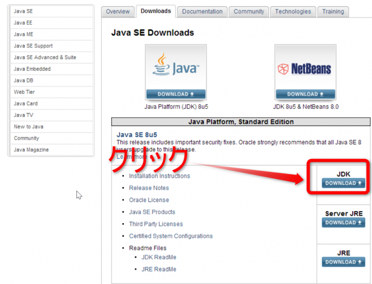Click the Server JRE DOWNLOAD button
The image size is (372, 284).
click(343, 223)
